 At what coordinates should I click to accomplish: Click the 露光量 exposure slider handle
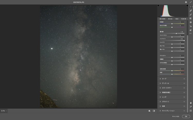(x=176, y=34)
